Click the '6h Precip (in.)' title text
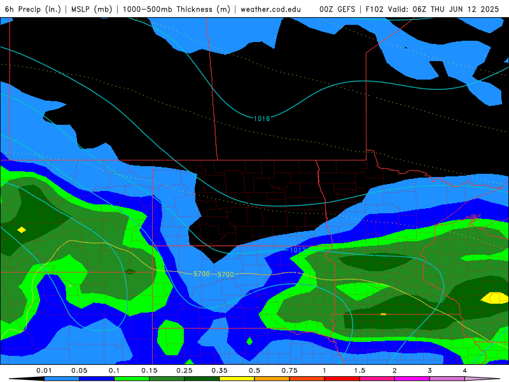The height and width of the screenshot is (382, 509). [x=33, y=9]
